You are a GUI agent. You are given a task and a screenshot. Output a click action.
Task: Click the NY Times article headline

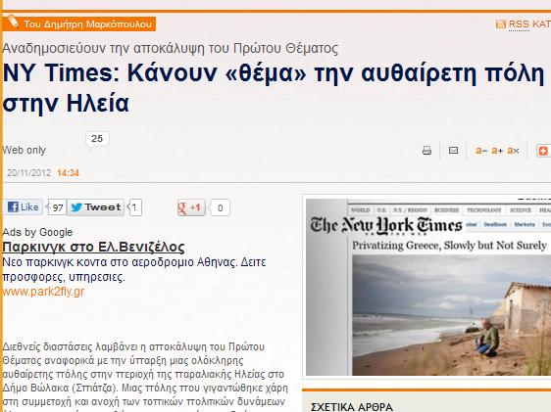[x=275, y=88]
